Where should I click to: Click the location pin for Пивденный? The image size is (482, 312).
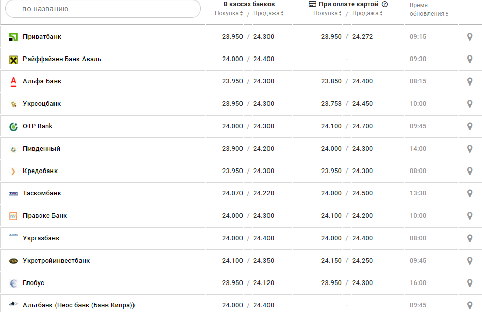click(470, 149)
